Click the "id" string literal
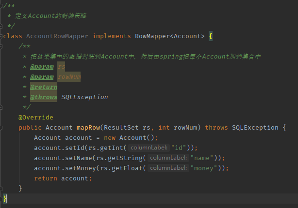 179,148
